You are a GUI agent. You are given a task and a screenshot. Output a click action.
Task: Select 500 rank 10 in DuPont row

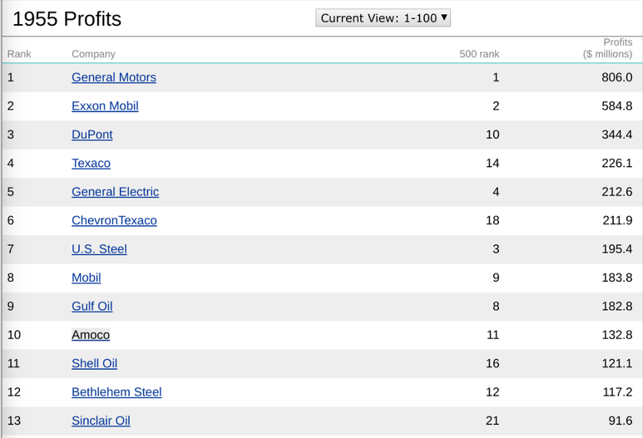[x=492, y=135]
